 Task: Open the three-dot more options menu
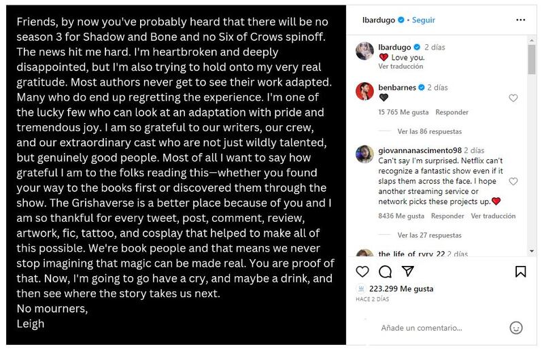click(520, 21)
